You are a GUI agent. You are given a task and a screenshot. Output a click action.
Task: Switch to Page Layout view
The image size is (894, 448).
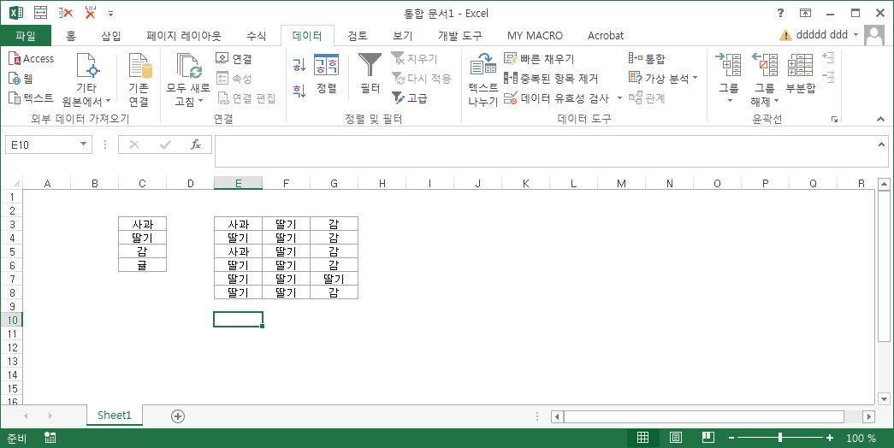tap(676, 437)
